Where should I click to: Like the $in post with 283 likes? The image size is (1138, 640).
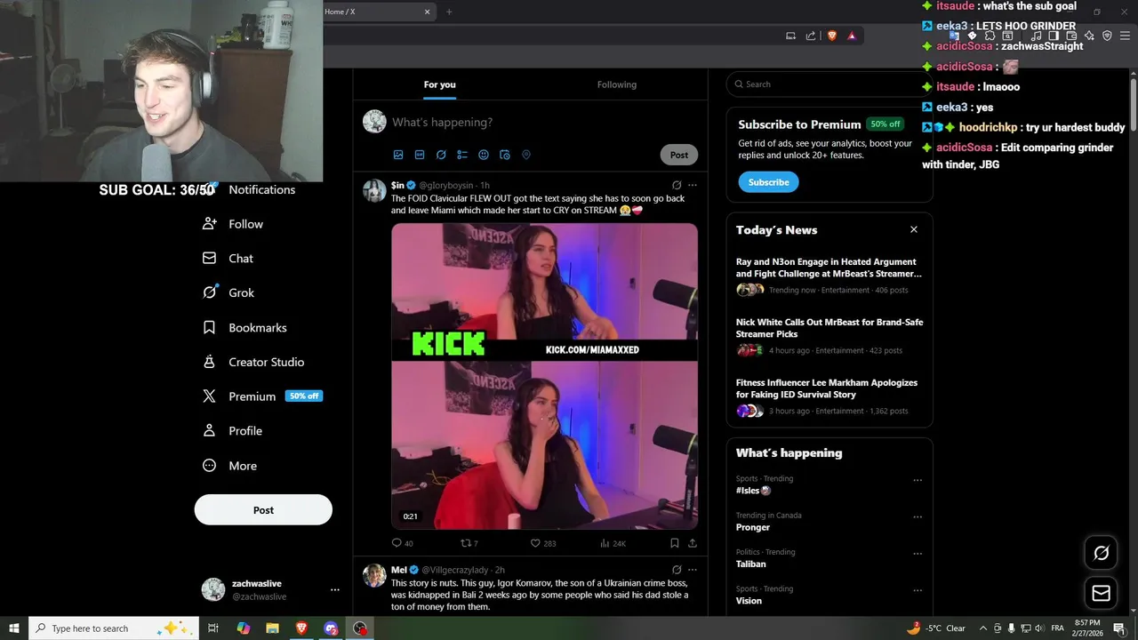pos(535,543)
